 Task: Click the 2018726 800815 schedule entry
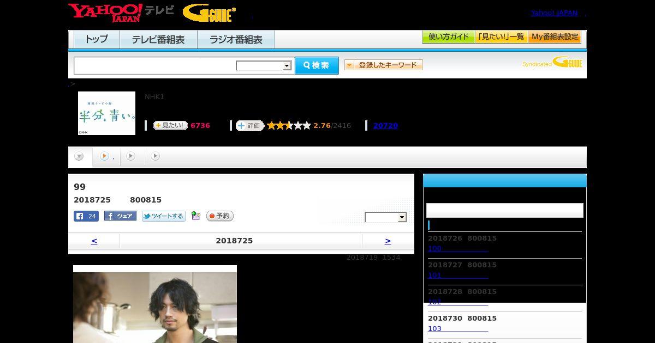coord(462,238)
